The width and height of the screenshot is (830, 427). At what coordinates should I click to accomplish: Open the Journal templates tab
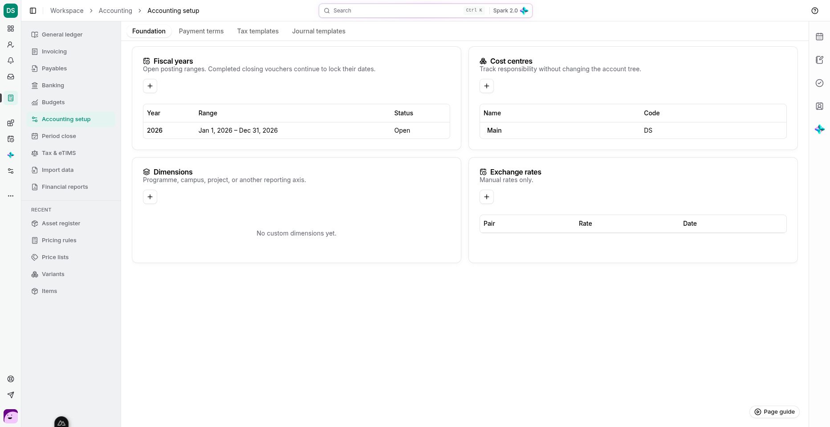pyautogui.click(x=319, y=31)
